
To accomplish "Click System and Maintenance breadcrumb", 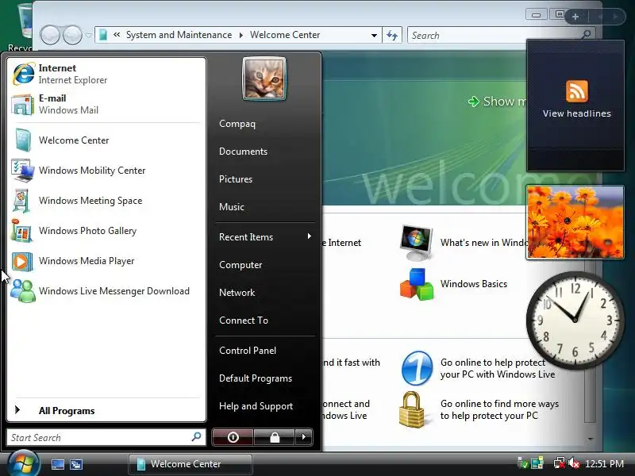I will 179,35.
